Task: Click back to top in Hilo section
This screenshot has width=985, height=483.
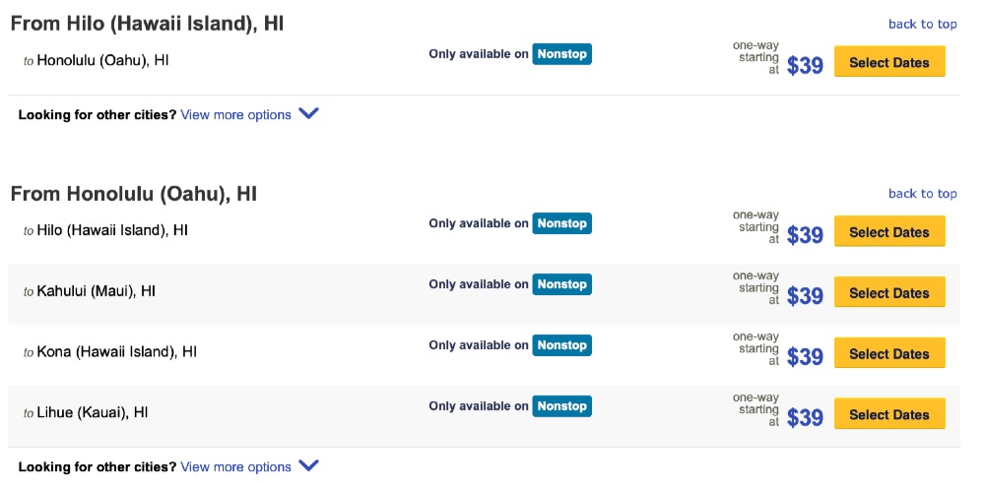Action: [x=922, y=24]
